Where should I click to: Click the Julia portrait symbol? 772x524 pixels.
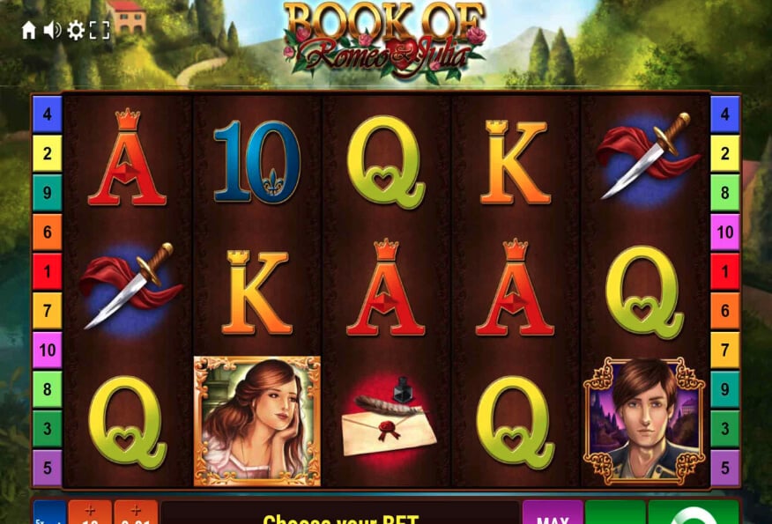pos(257,421)
